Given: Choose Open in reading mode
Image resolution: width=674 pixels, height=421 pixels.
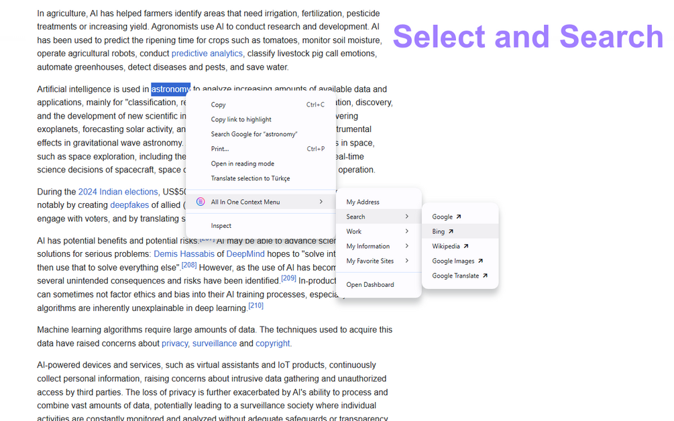Looking at the screenshot, I should [x=261, y=164].
